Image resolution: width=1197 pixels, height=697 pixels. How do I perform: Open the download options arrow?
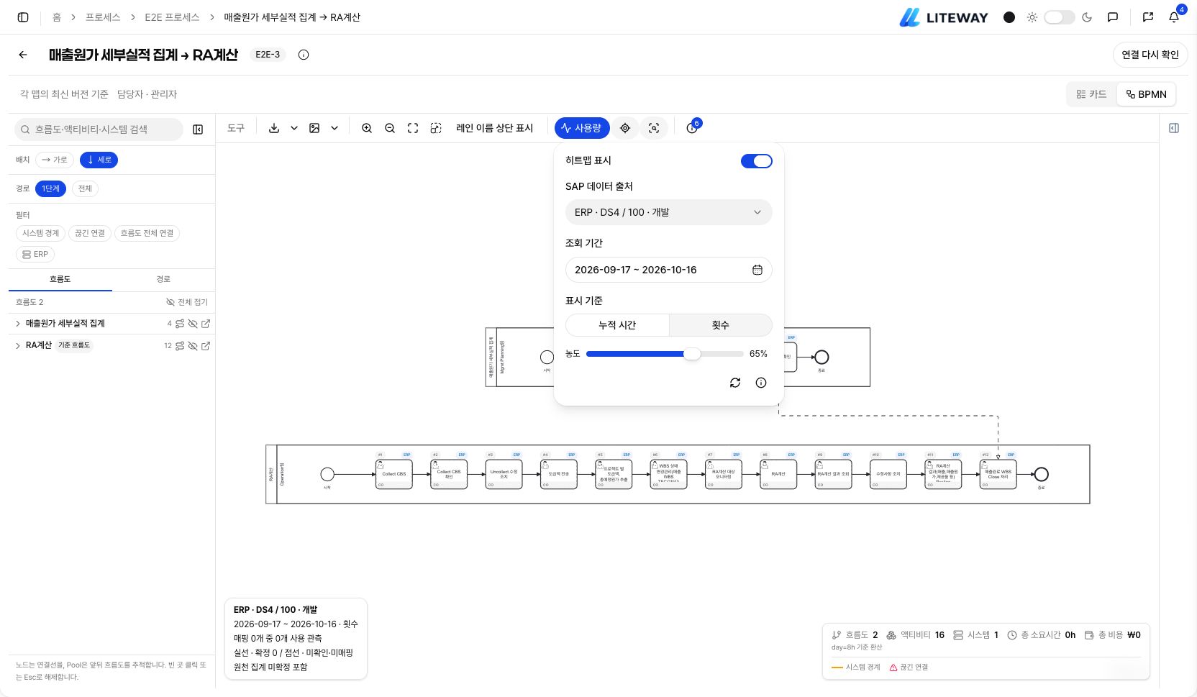(x=294, y=128)
